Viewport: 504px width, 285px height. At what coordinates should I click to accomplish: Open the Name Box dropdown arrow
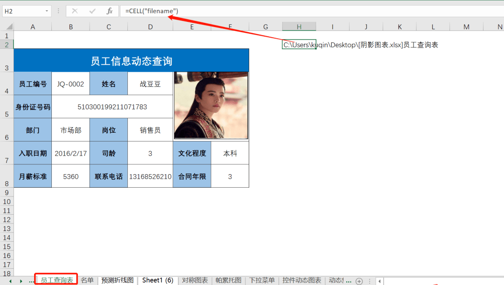click(47, 11)
